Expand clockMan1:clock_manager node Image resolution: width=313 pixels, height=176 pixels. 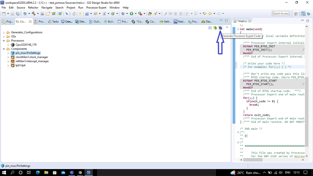(8, 57)
